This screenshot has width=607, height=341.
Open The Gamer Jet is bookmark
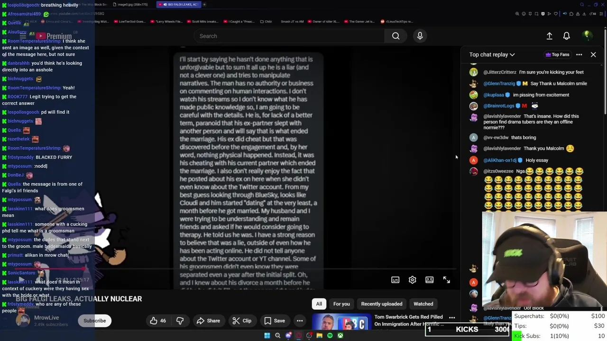(x=359, y=21)
